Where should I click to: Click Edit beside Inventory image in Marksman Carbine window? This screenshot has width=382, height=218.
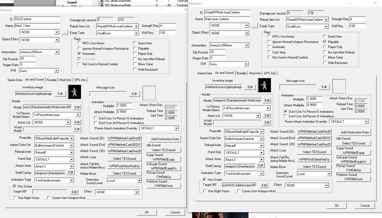click(x=250, y=87)
